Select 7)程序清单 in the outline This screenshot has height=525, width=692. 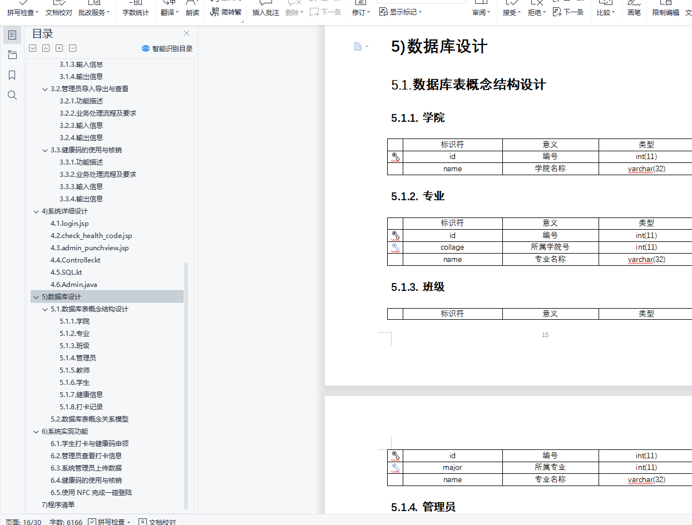(x=58, y=505)
